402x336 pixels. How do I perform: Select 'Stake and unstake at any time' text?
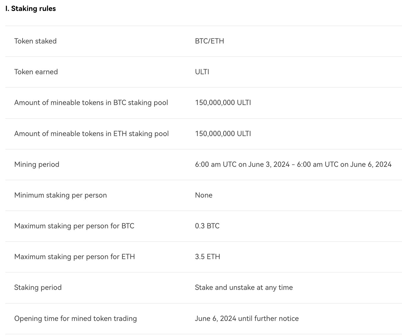coord(244,287)
